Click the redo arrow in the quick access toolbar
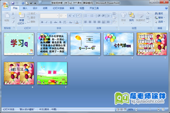Image resolution: width=170 pixels, height=113 pixels. click(x=23, y=3)
